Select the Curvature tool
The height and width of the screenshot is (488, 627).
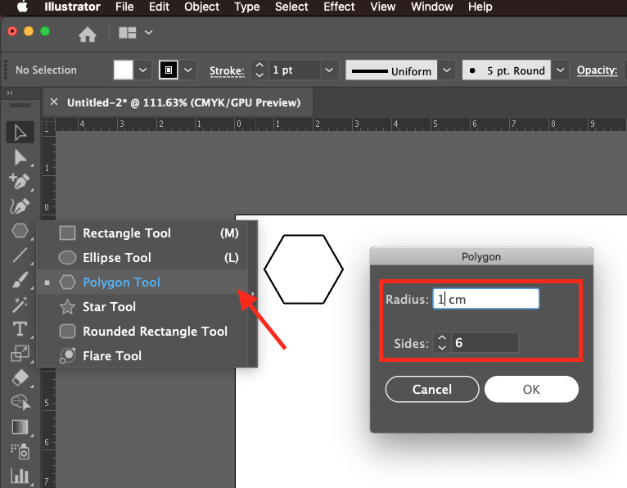pyautogui.click(x=20, y=206)
